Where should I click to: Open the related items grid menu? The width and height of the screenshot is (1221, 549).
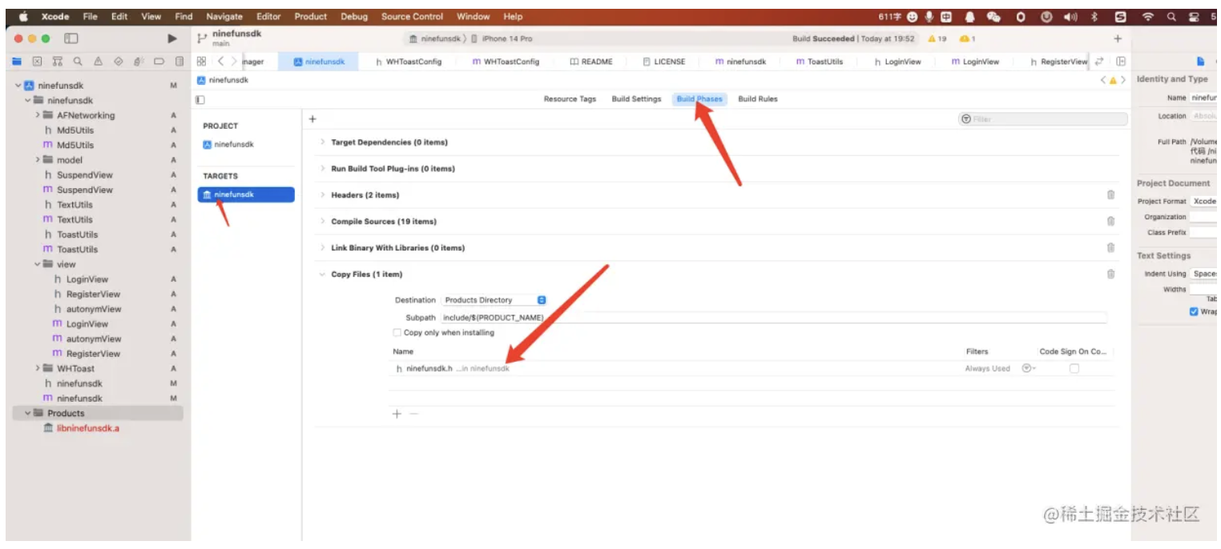click(x=202, y=61)
